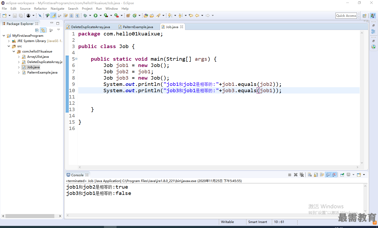Collapse the MyFirstJavaProgram project node

pos(4,35)
